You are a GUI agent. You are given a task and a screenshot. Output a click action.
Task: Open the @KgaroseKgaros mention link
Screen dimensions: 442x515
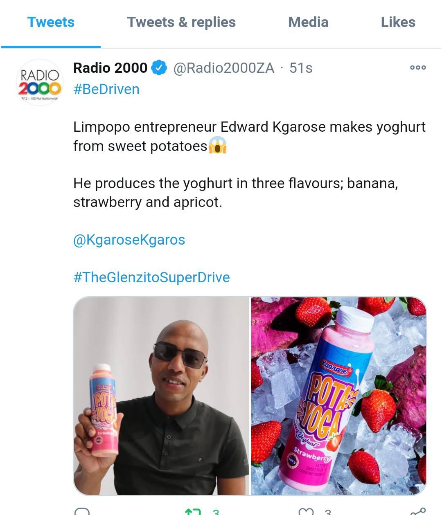[x=129, y=240]
